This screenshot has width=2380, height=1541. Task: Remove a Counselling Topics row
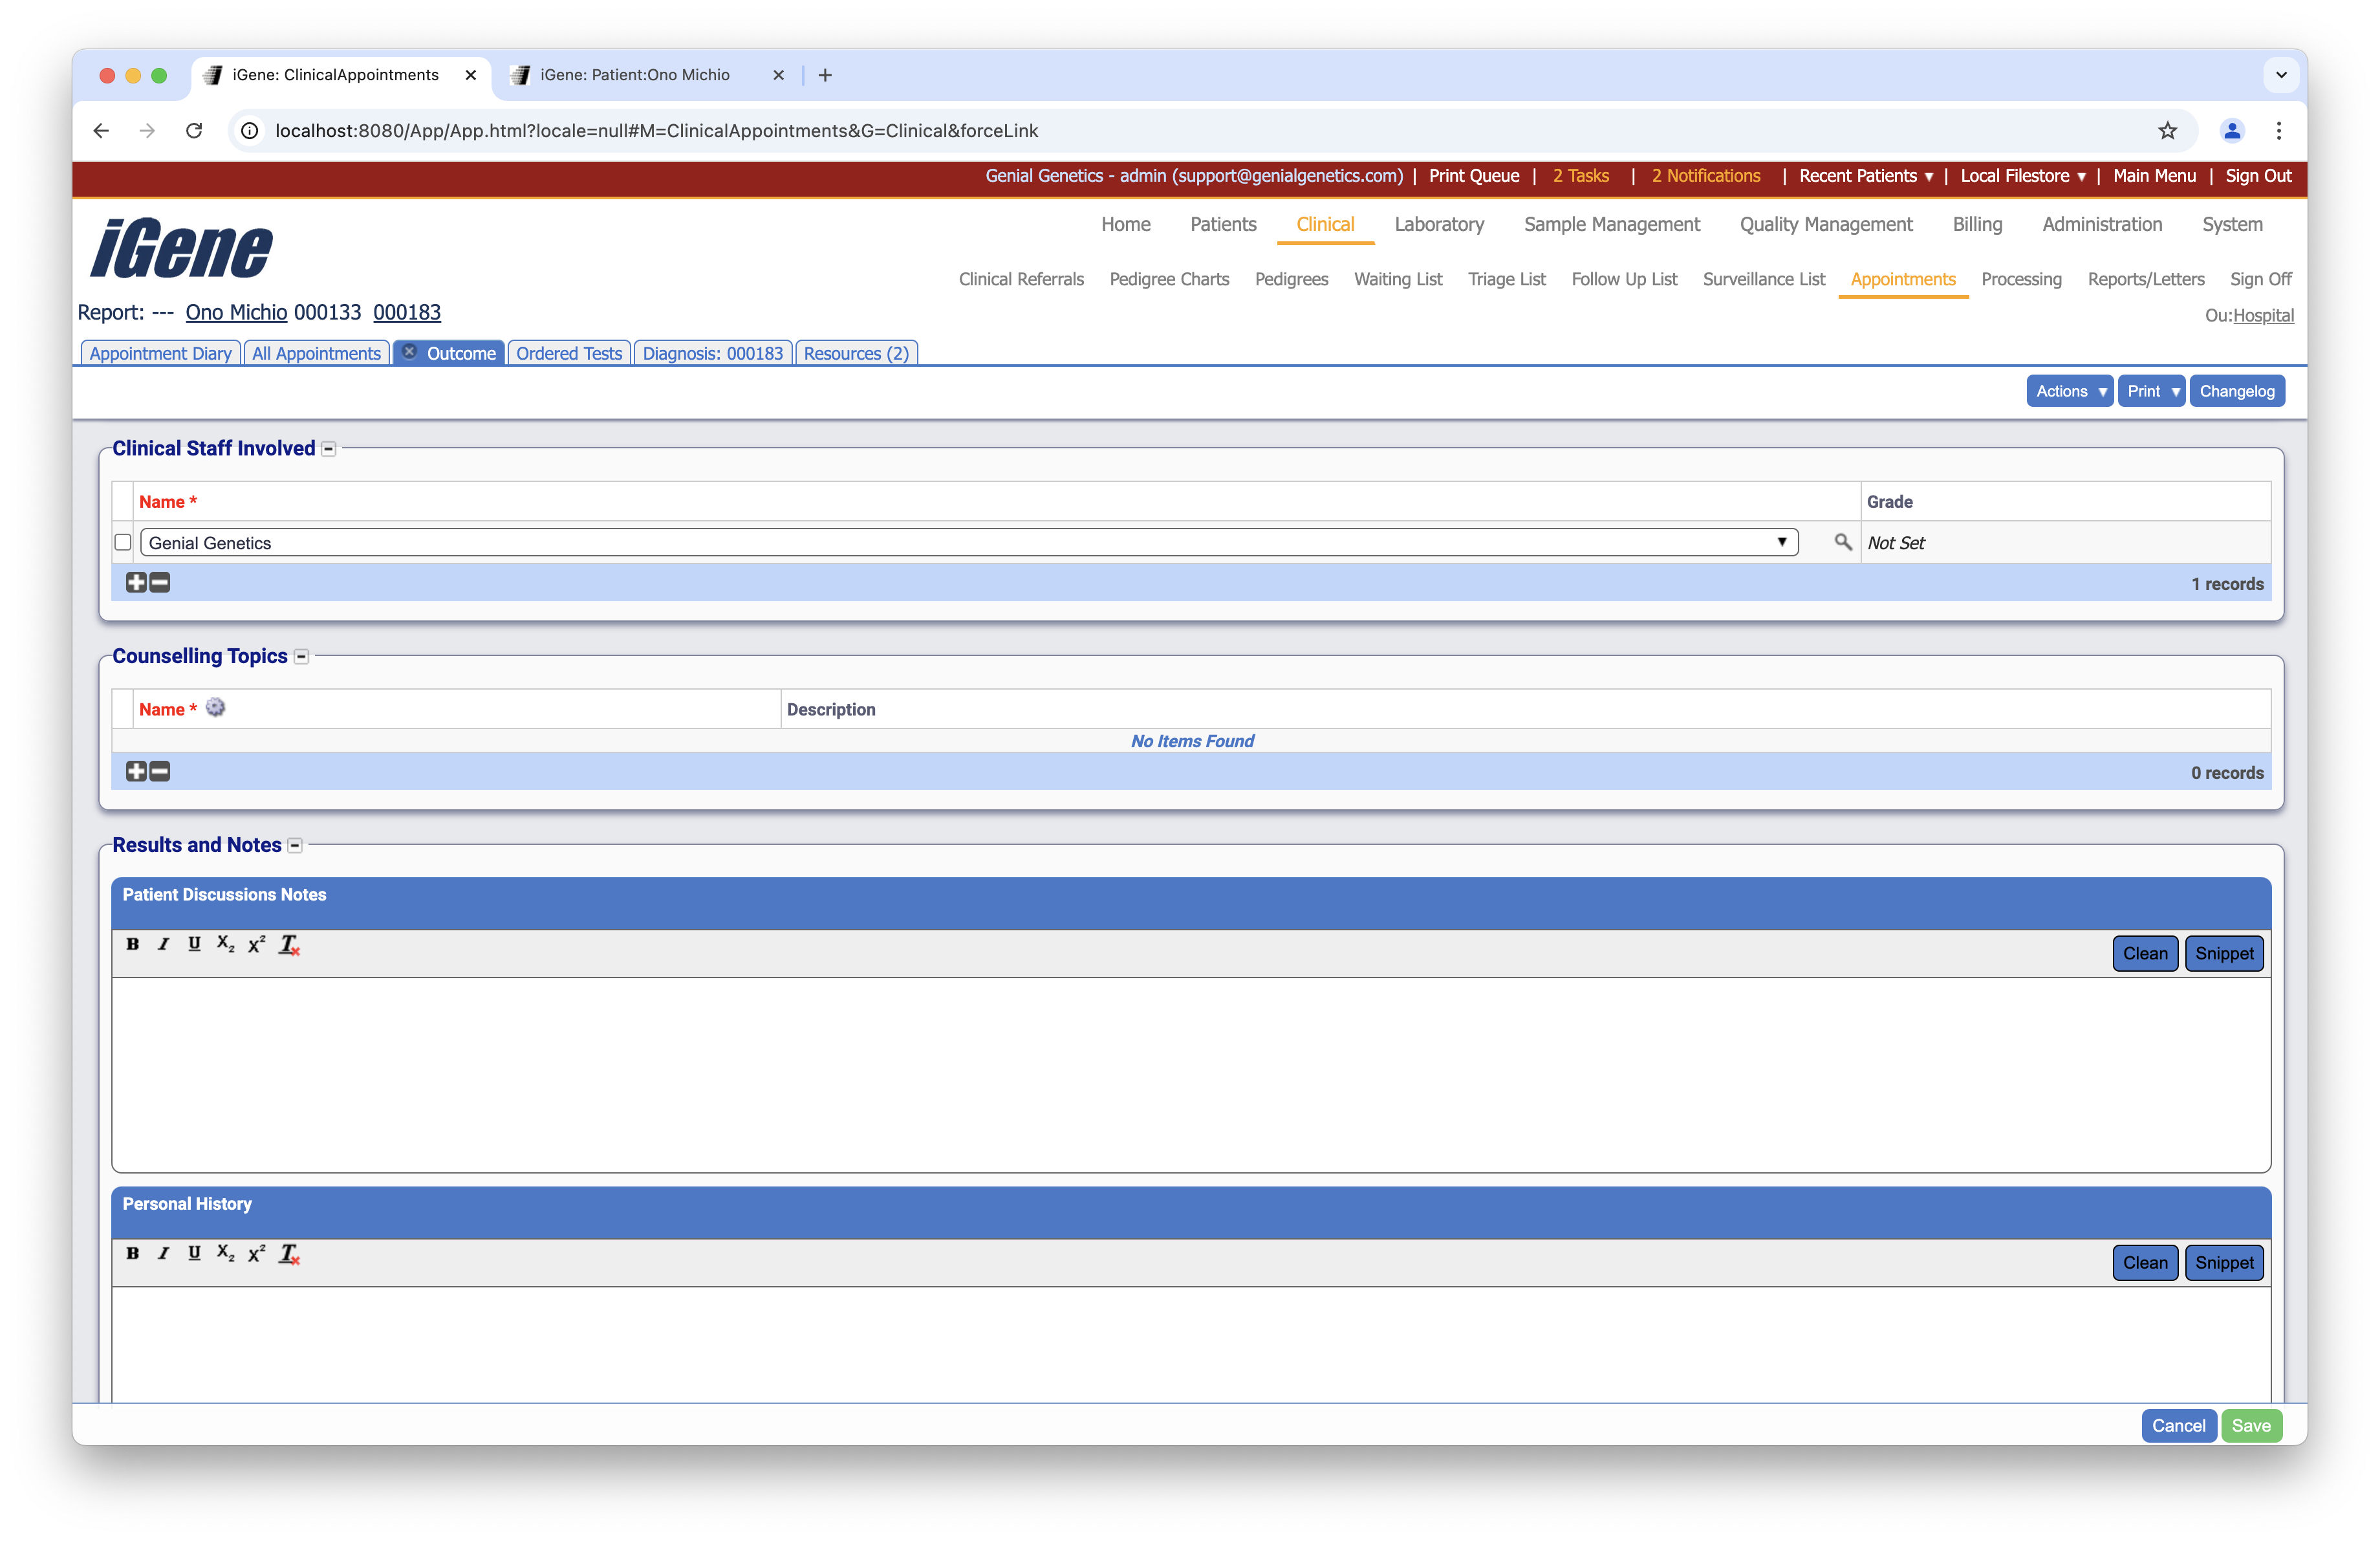point(160,771)
